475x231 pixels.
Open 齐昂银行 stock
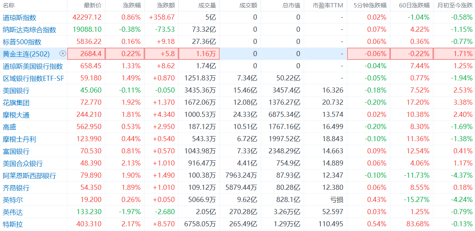point(16,188)
